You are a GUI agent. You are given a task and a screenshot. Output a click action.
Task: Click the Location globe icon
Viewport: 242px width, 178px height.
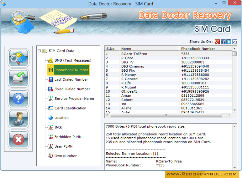click(x=50, y=118)
